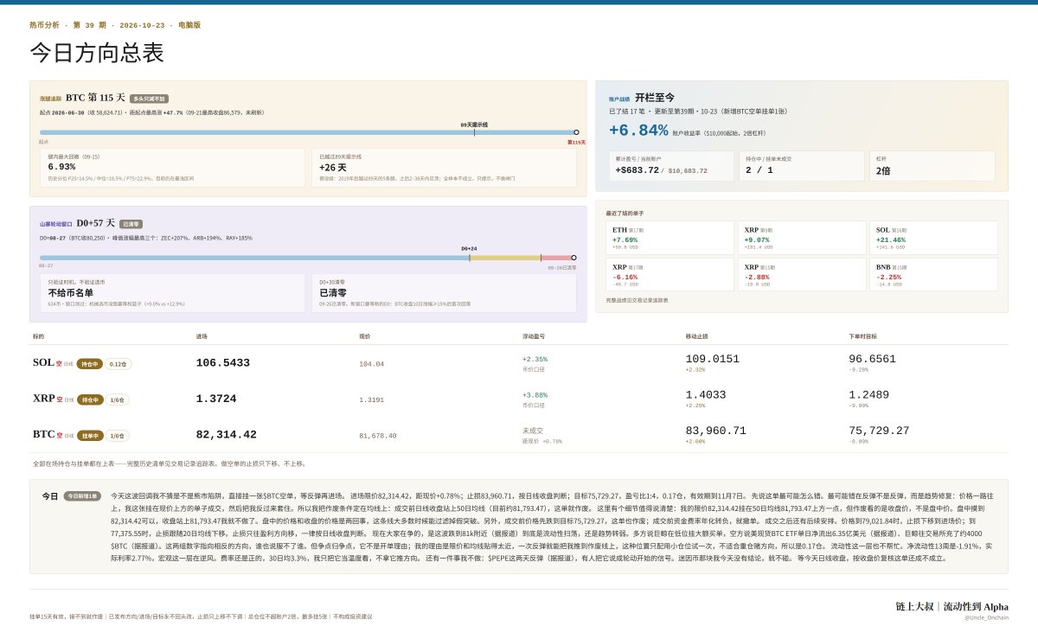Click the 不给币名单 card

coord(172,293)
